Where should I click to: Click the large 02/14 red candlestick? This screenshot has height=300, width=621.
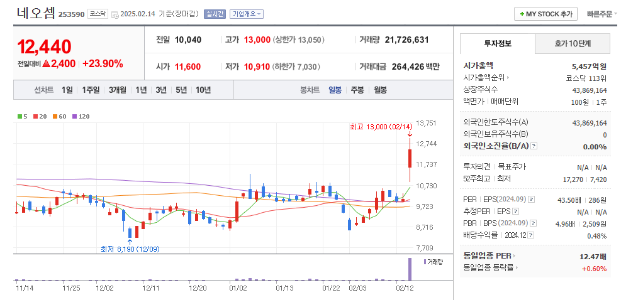coord(410,158)
